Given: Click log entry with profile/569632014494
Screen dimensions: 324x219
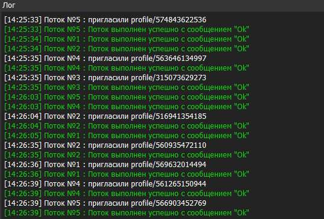Looking at the screenshot, I should coord(105,165).
